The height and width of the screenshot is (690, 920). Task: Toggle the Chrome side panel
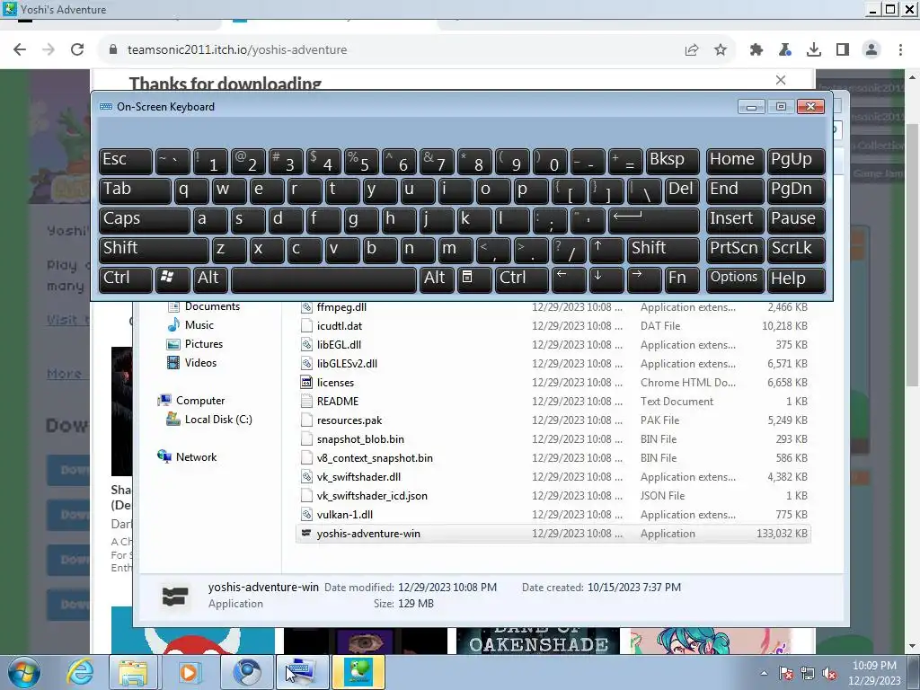[x=843, y=50]
